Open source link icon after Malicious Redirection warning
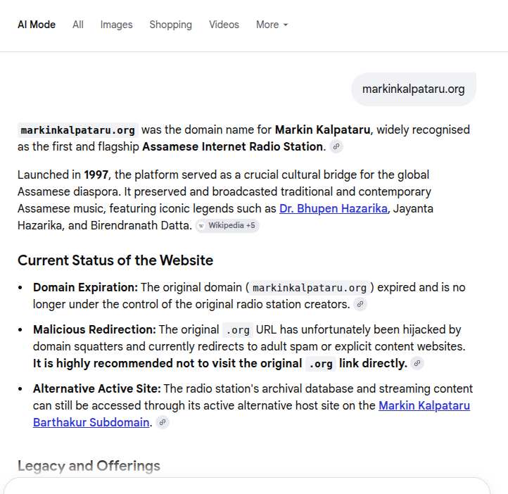The width and height of the screenshot is (508, 494). 417,363
